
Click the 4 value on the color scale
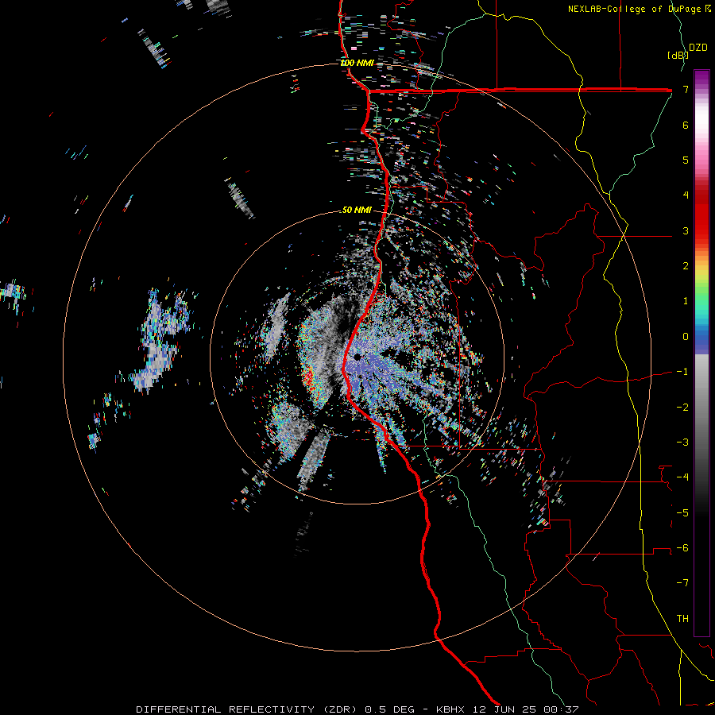tap(686, 195)
